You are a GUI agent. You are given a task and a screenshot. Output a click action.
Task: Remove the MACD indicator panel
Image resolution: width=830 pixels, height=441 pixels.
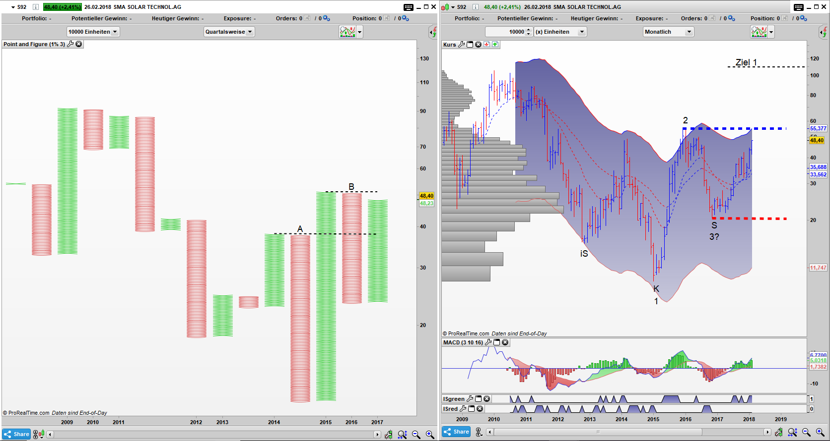click(x=505, y=342)
